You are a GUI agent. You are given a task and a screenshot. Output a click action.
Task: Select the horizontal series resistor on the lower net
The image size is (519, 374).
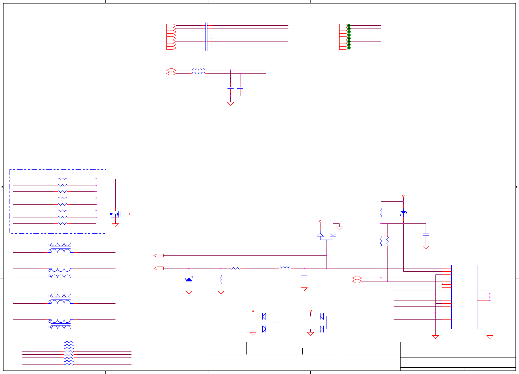click(235, 268)
